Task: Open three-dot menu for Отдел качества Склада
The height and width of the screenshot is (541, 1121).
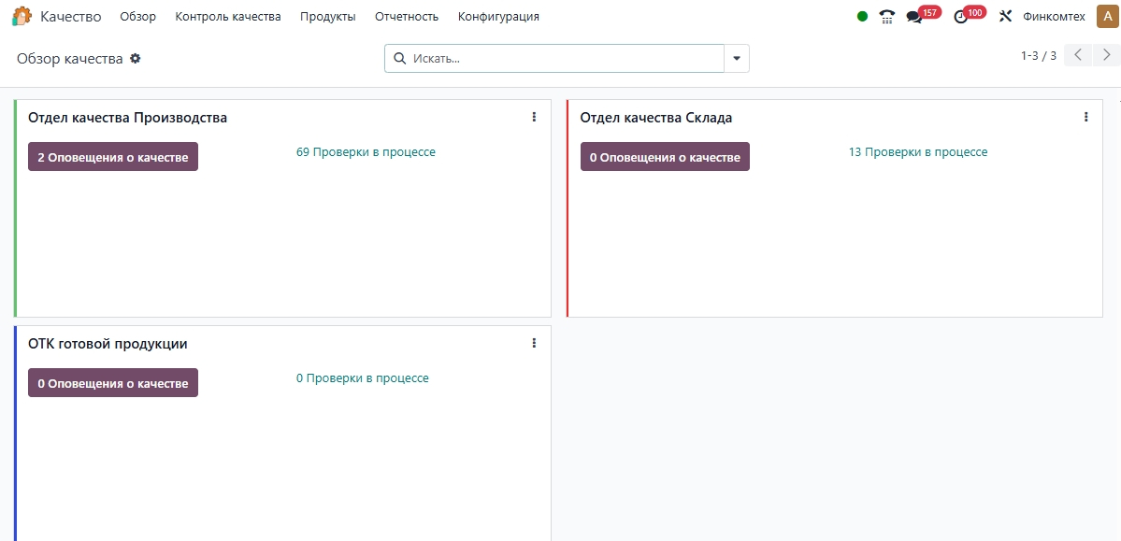Action: 1085,117
